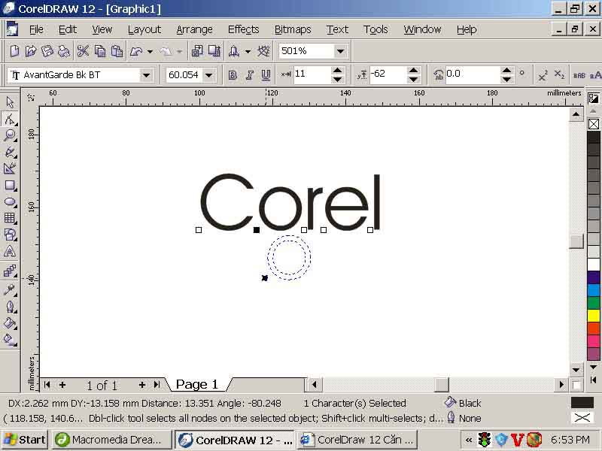This screenshot has width=602, height=451.
Task: Select the Interactive Fill tool
Action: point(10,340)
